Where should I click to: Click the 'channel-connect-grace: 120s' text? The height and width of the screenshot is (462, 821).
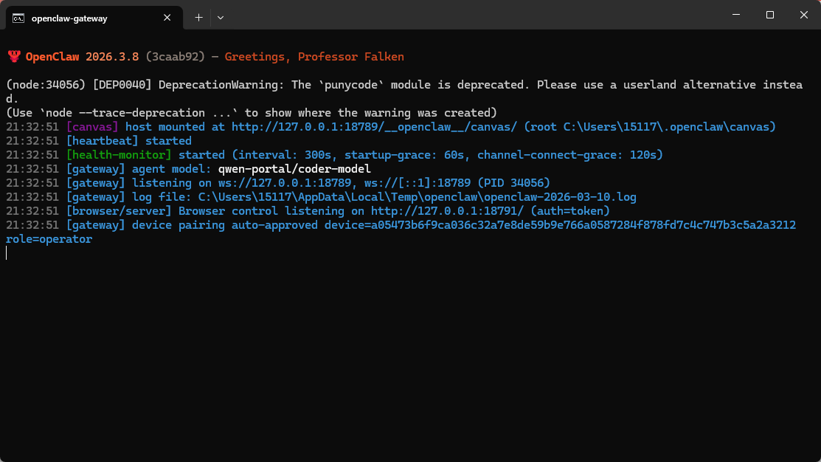click(x=567, y=155)
